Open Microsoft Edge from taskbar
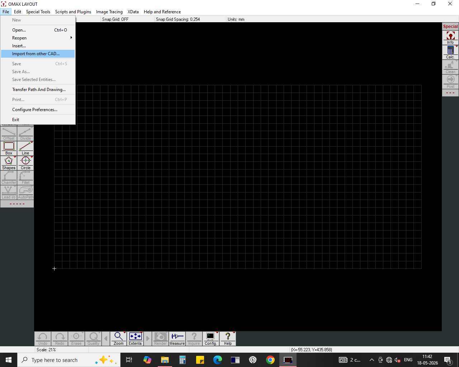Image resolution: width=459 pixels, height=367 pixels. [217, 360]
